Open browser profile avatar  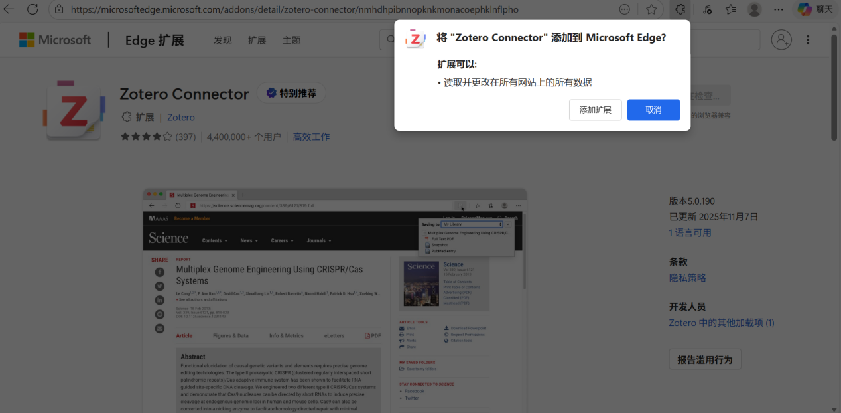[x=755, y=9]
